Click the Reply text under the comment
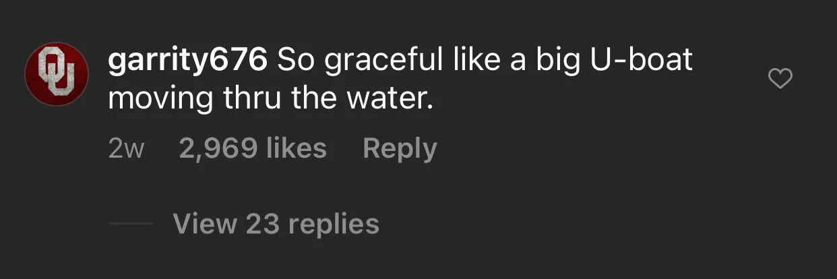Screen dimensions: 837x279 click(400, 149)
